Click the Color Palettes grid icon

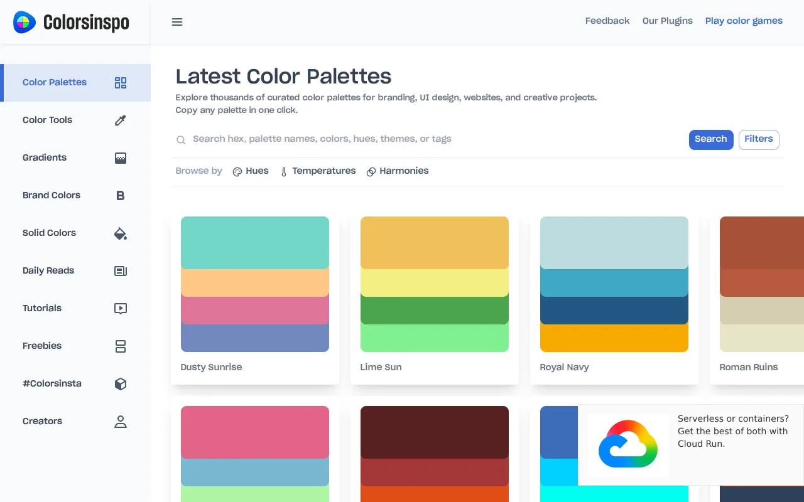coord(121,83)
